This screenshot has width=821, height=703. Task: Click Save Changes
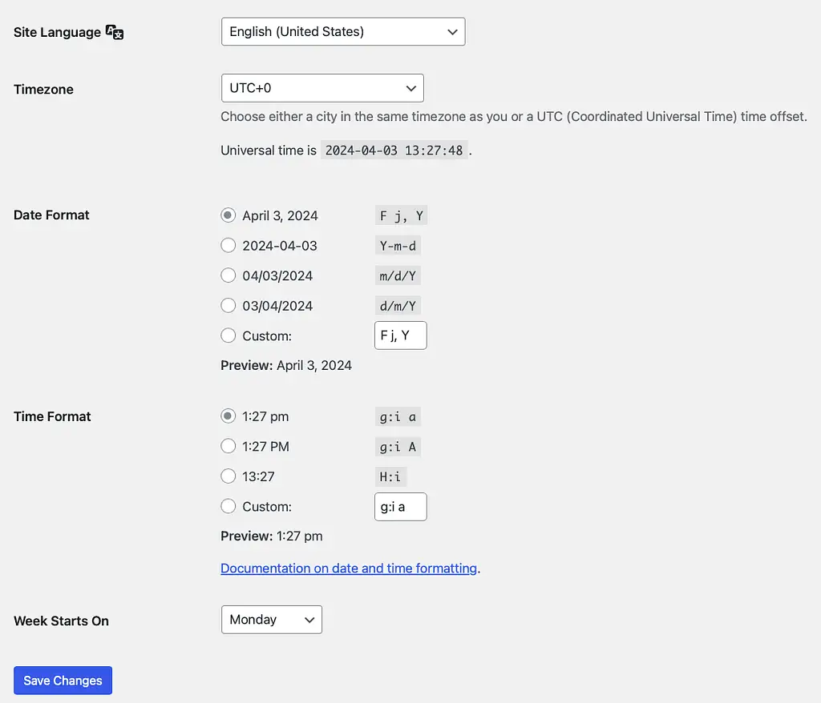63,680
